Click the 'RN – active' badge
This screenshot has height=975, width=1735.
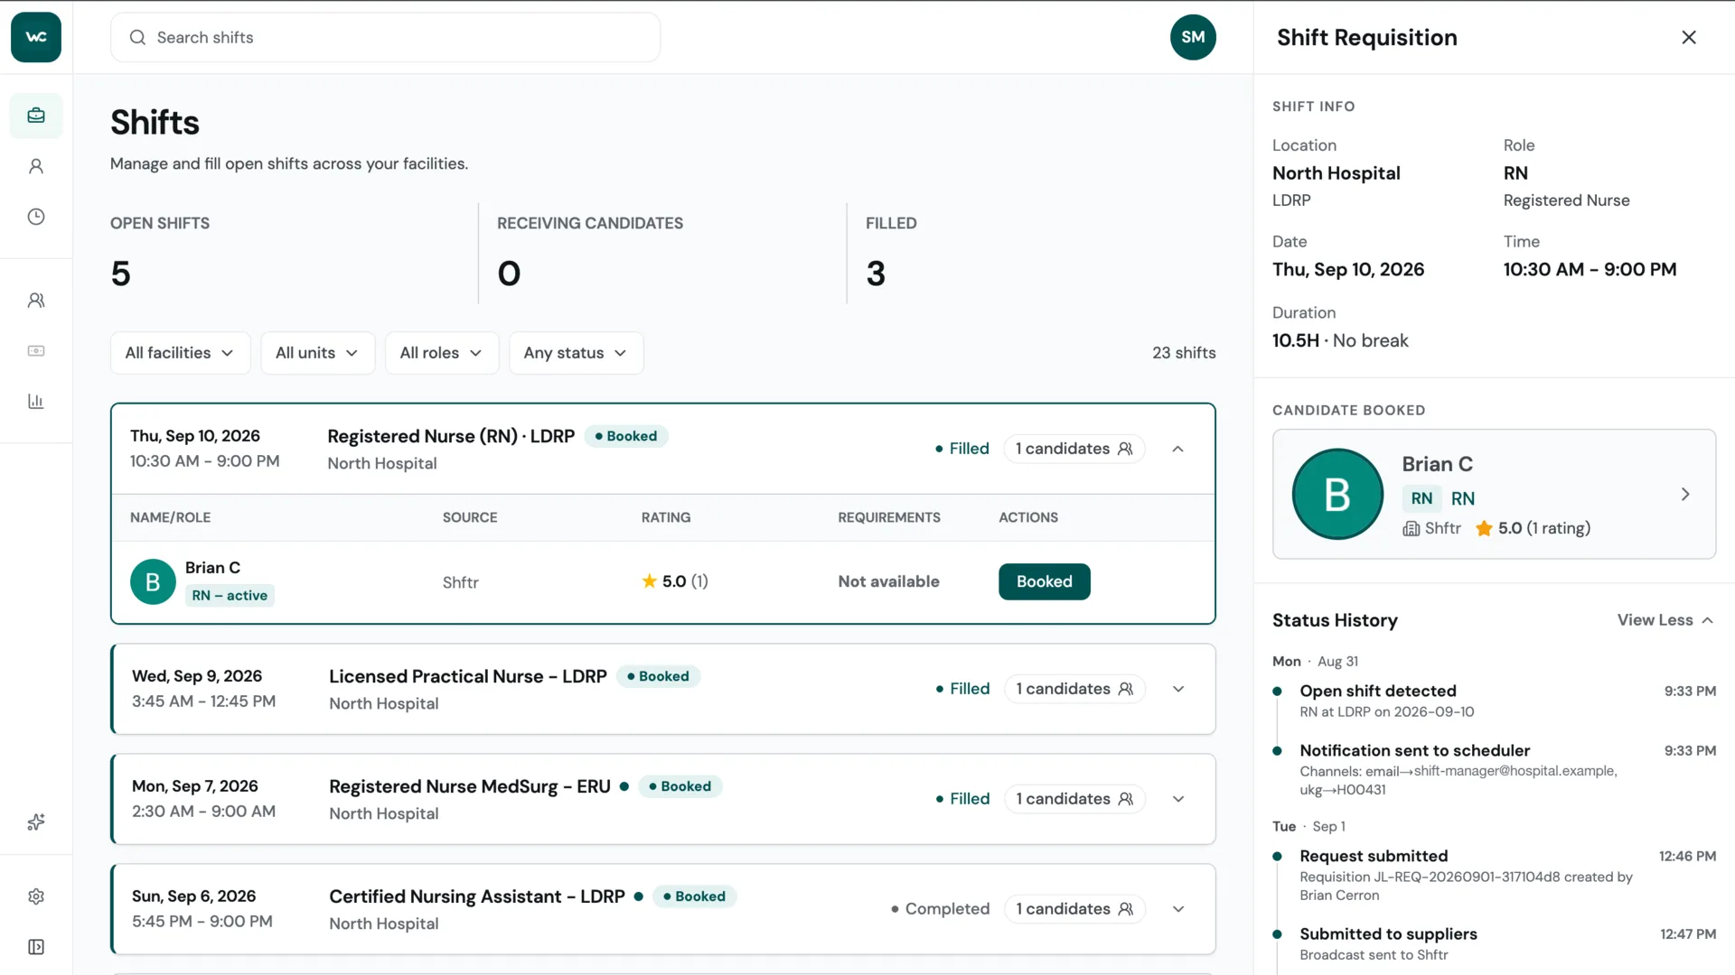pos(230,596)
